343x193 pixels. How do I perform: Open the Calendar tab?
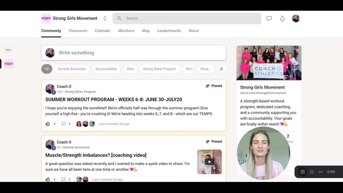(103, 31)
